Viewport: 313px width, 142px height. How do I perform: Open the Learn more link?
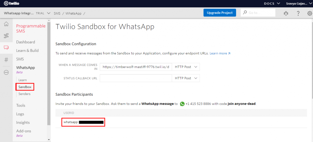[x=220, y=53]
